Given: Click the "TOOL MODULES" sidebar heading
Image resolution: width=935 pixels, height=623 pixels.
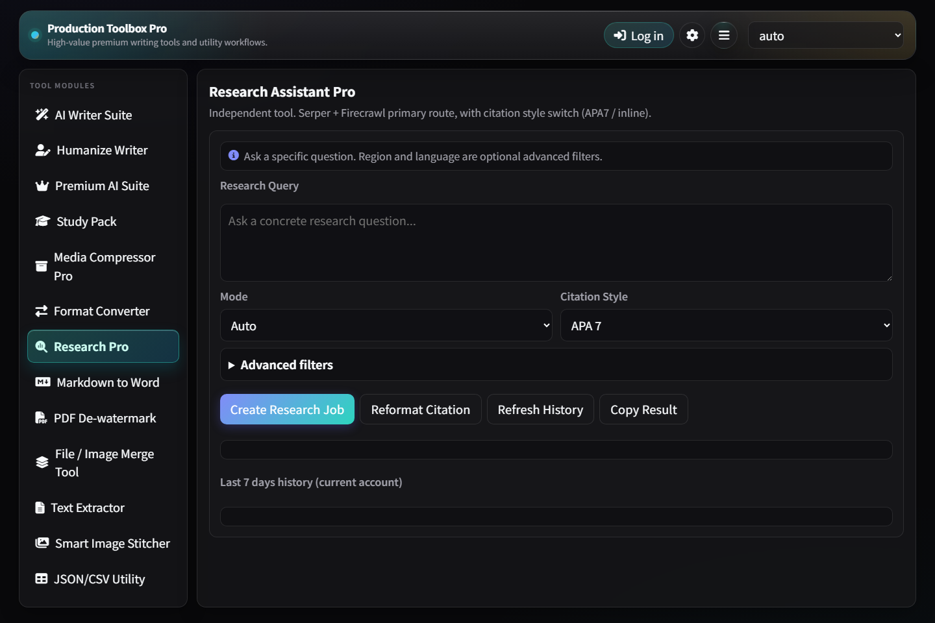Looking at the screenshot, I should coord(62,86).
